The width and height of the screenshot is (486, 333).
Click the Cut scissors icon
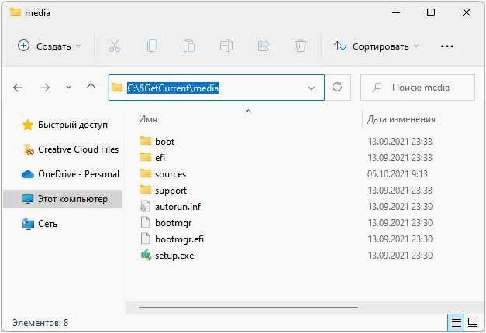pyautogui.click(x=115, y=46)
